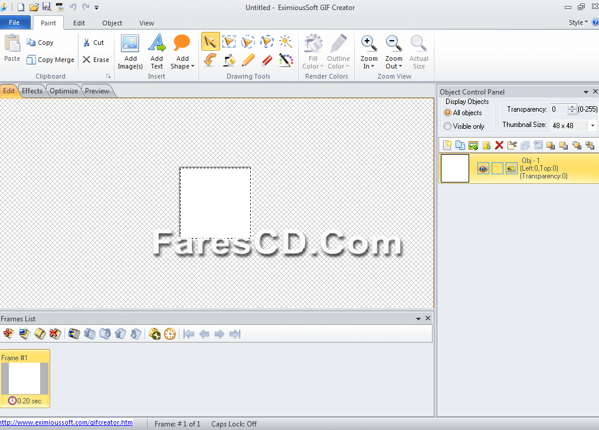Open the File menu
The image size is (599, 430).
click(15, 22)
